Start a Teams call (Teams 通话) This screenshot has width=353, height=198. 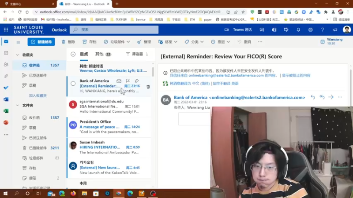[238, 29]
